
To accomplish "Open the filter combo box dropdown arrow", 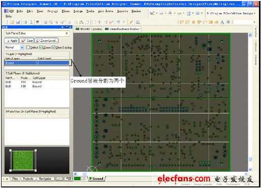I will [x=254, y=22].
